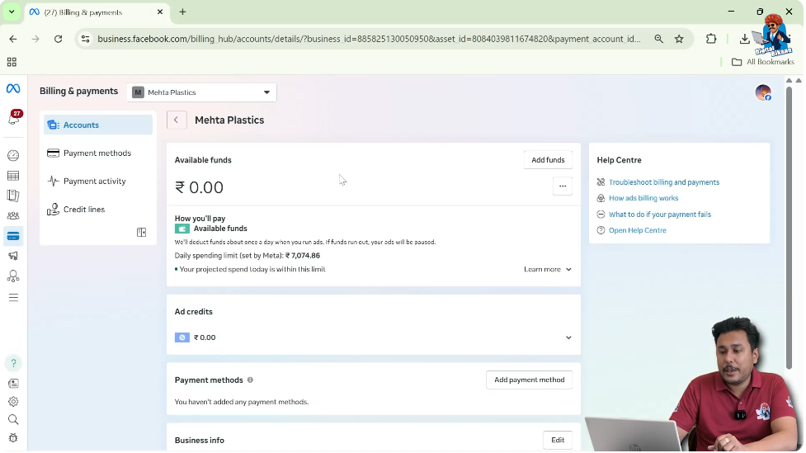
Task: Open a new browser tab
Action: click(182, 12)
